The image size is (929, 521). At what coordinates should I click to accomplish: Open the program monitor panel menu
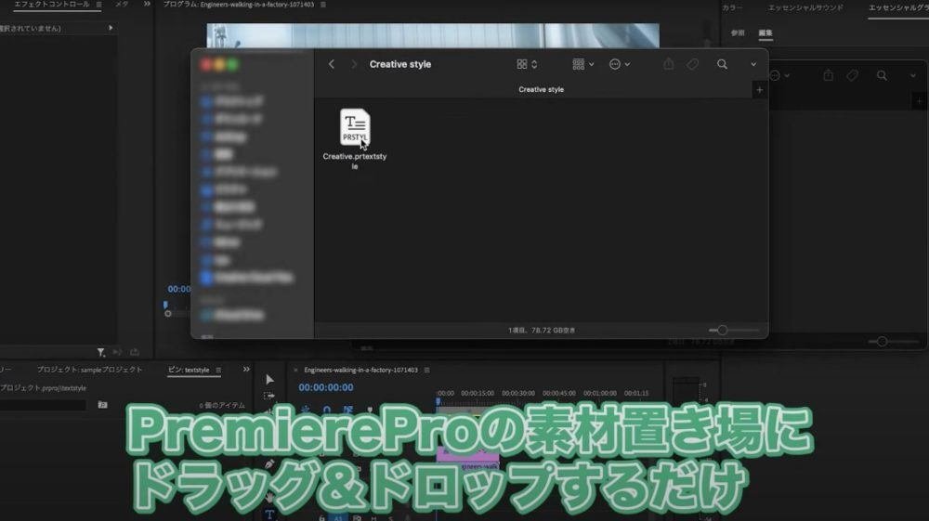[323, 4]
